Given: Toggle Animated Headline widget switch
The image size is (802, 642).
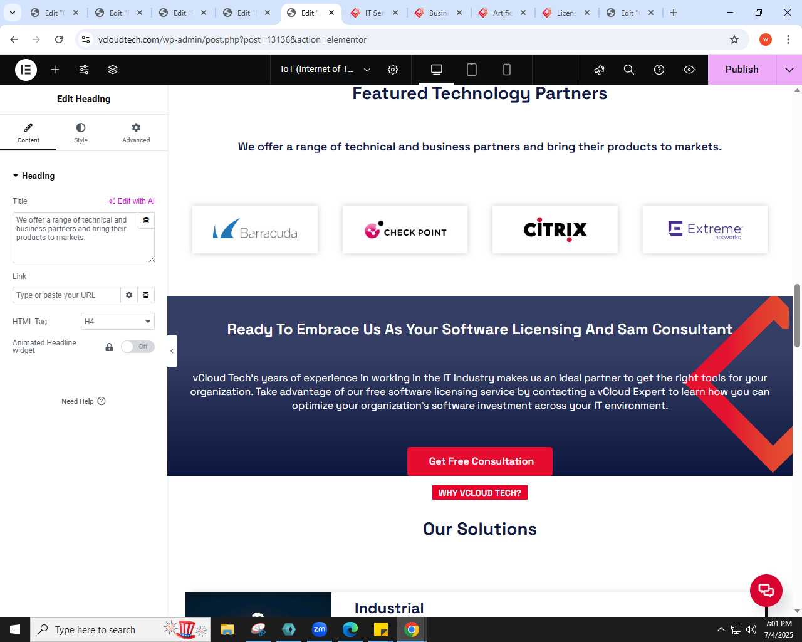Looking at the screenshot, I should 138,347.
